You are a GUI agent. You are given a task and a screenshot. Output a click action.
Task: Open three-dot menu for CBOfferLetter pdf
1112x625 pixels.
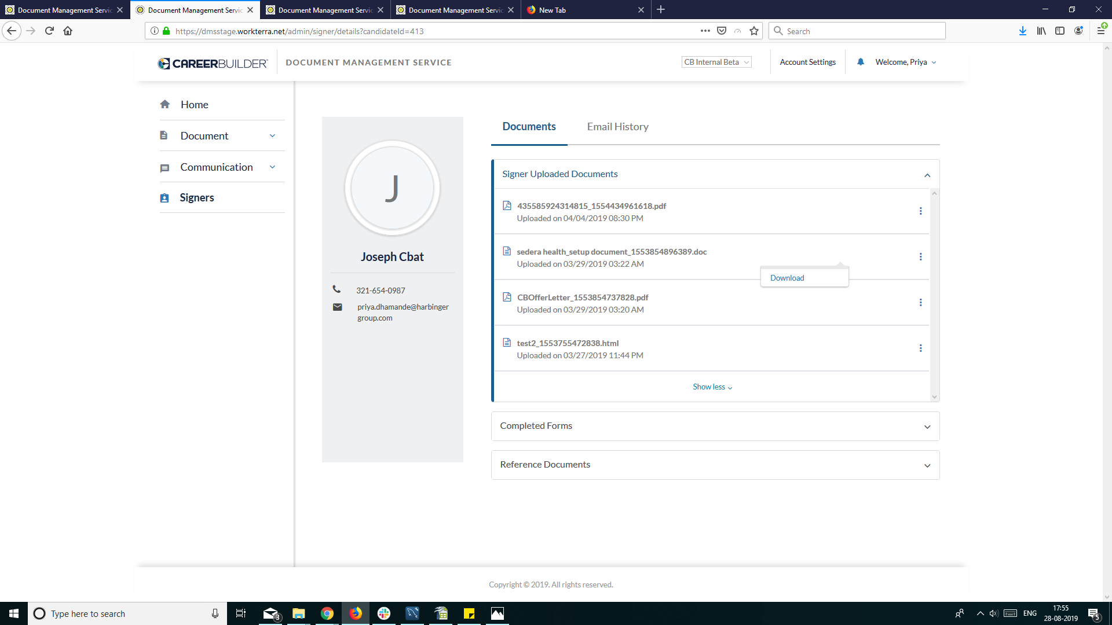(x=920, y=303)
